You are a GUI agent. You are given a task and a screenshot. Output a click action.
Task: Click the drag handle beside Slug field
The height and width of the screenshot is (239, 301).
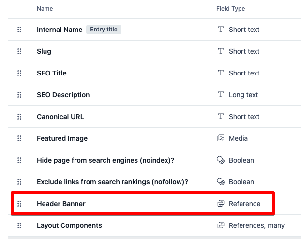tap(19, 51)
